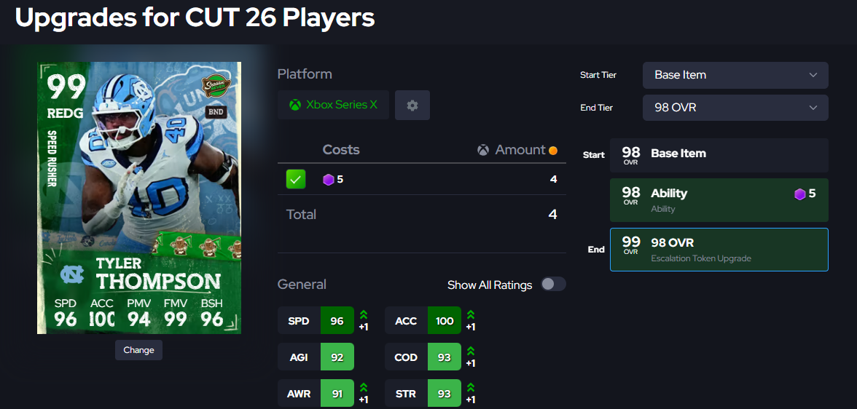
Task: Click the STR rating value 93
Action: [445, 394]
